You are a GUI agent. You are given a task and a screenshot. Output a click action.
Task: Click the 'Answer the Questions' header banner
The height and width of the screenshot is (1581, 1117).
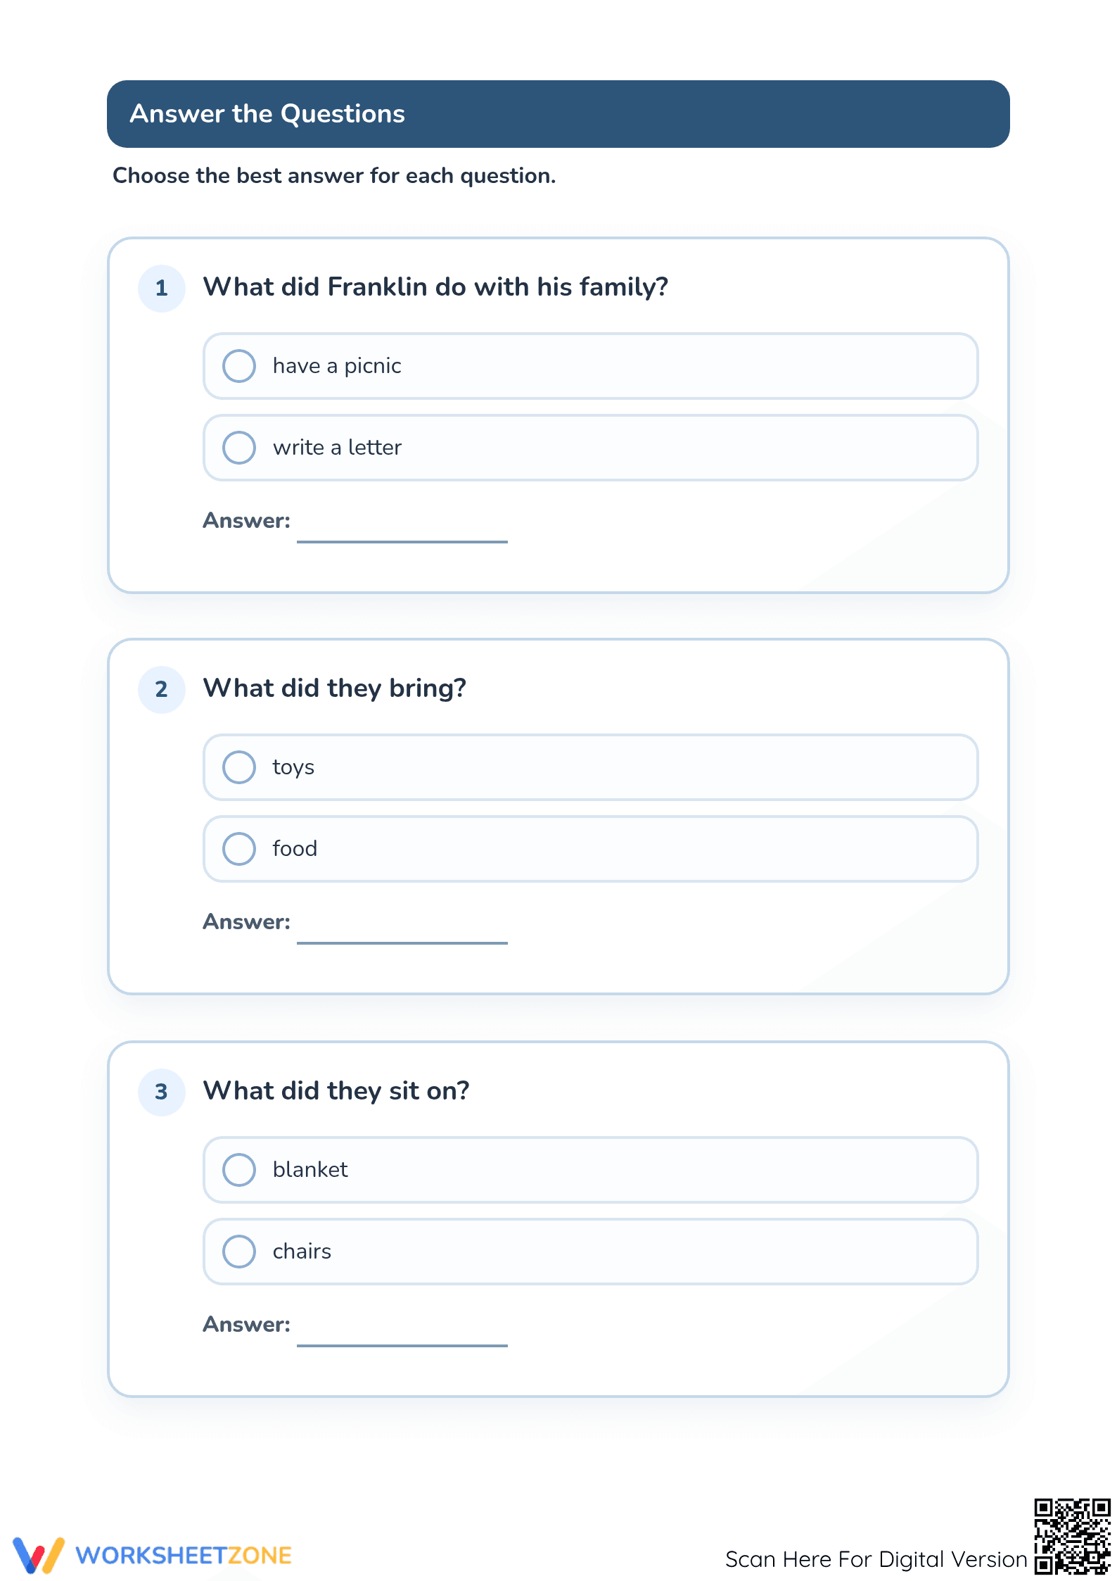coord(558,114)
